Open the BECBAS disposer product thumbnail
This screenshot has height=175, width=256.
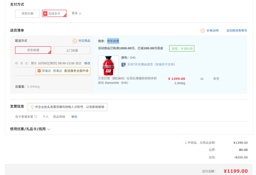coord(108,65)
